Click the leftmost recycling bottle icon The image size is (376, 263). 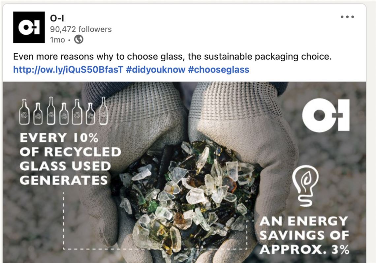point(24,112)
